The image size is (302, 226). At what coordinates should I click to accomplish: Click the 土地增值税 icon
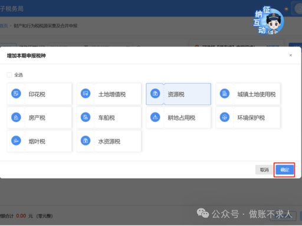pyautogui.click(x=86, y=94)
